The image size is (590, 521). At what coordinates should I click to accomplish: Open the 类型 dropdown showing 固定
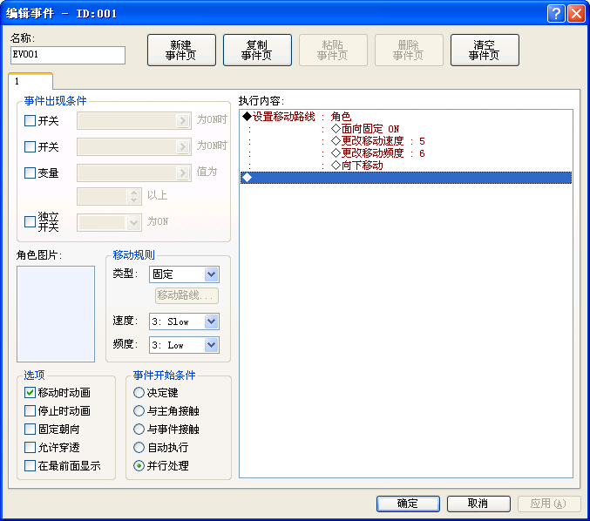184,274
